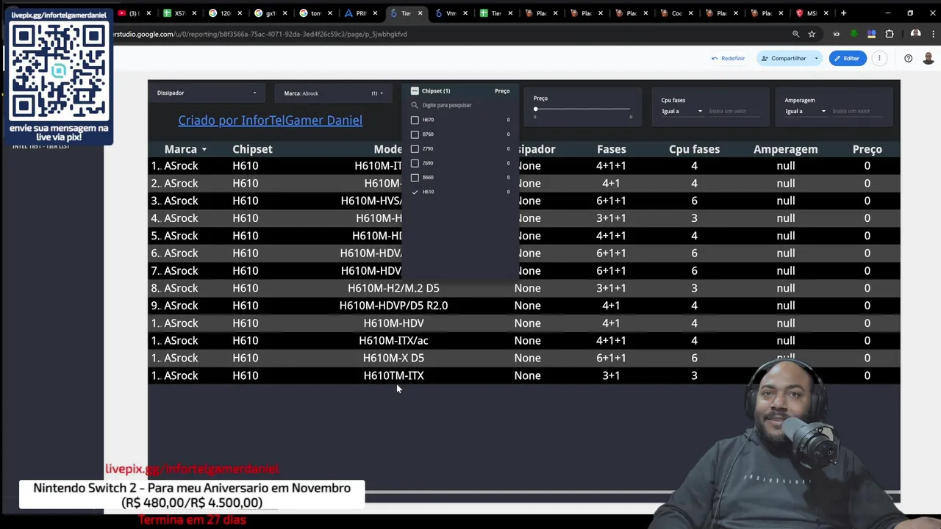Open the Marca: ASrock filter dropdown
This screenshot has width=941, height=529.
333,93
